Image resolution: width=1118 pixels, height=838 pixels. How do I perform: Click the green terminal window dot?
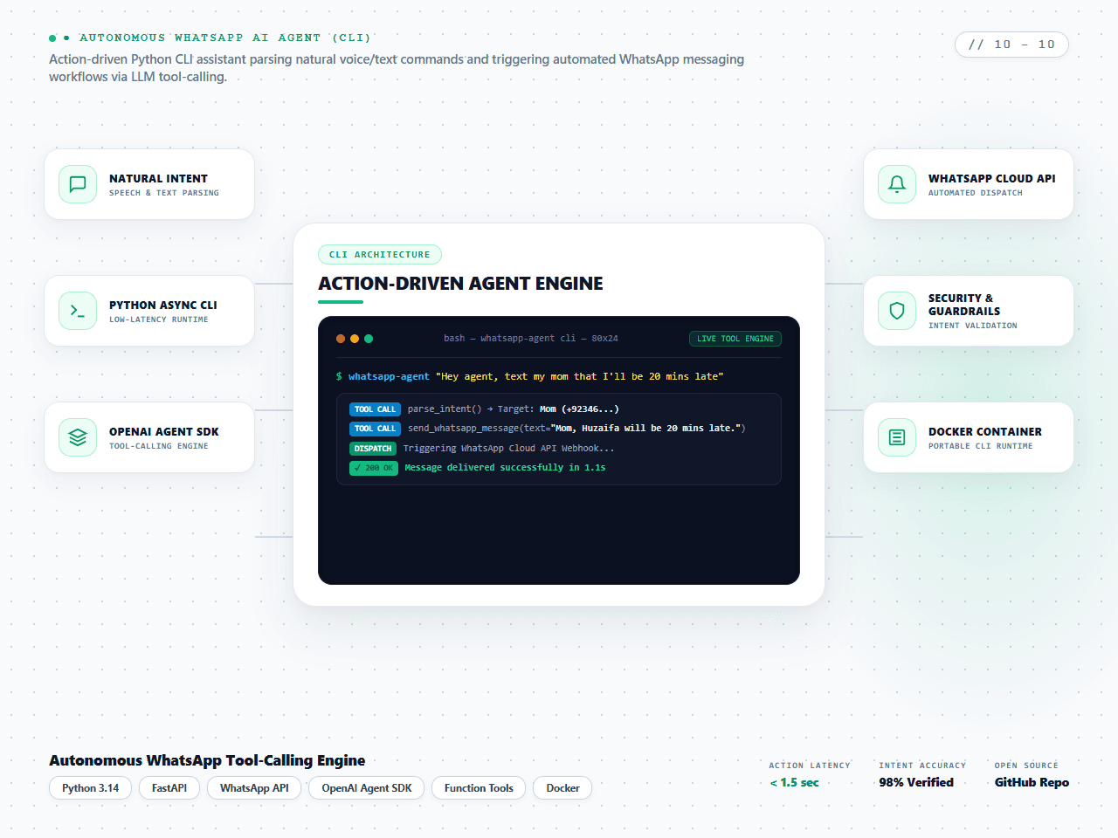(369, 339)
